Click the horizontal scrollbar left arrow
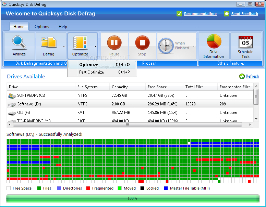Screen dimensions: 266x207 (10, 125)
